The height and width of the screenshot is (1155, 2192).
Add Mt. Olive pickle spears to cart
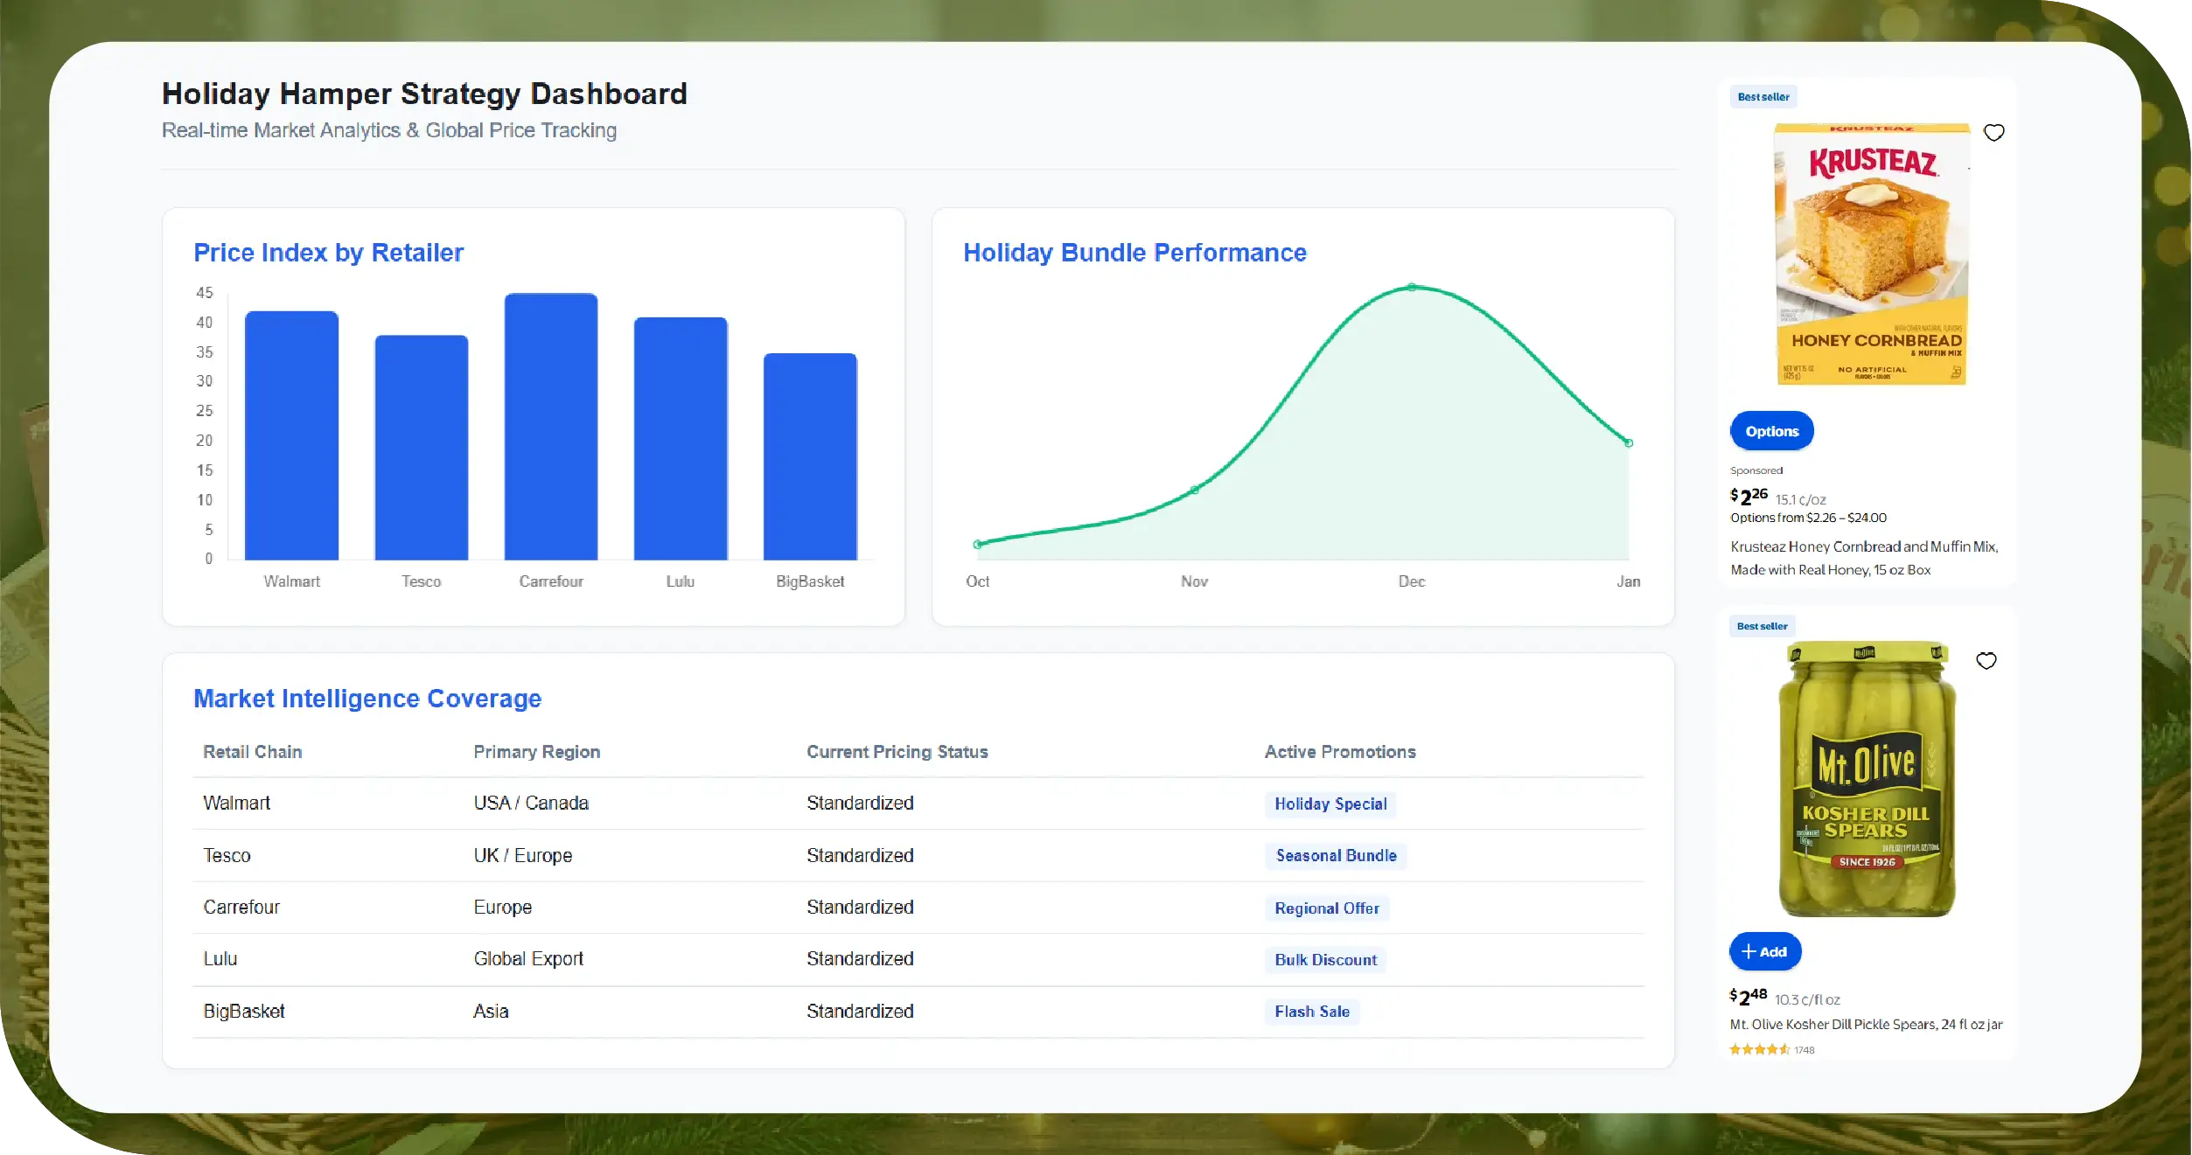(x=1764, y=951)
